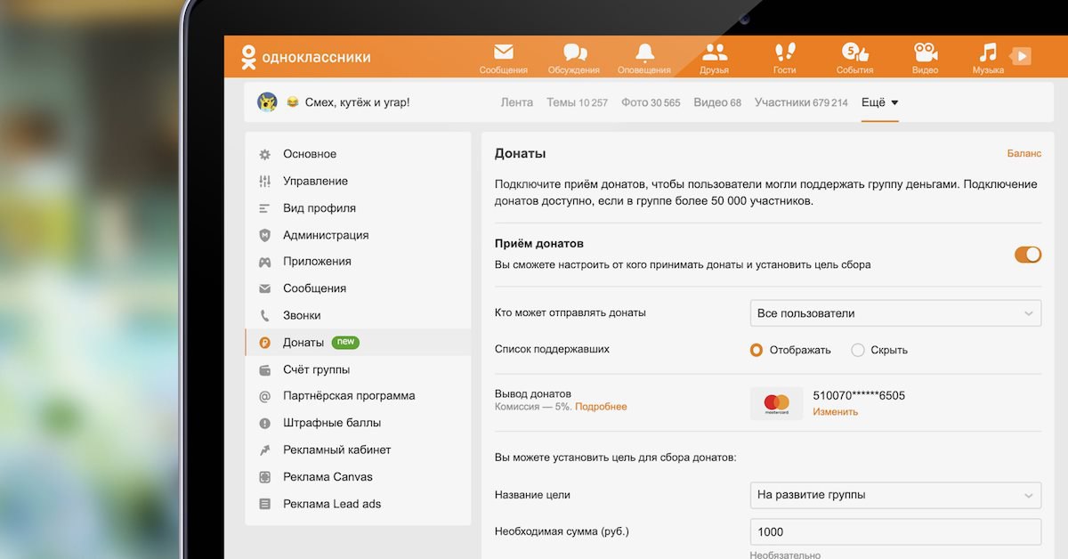Click the Приложения gamepad icon
The height and width of the screenshot is (559, 1068).
(x=264, y=262)
